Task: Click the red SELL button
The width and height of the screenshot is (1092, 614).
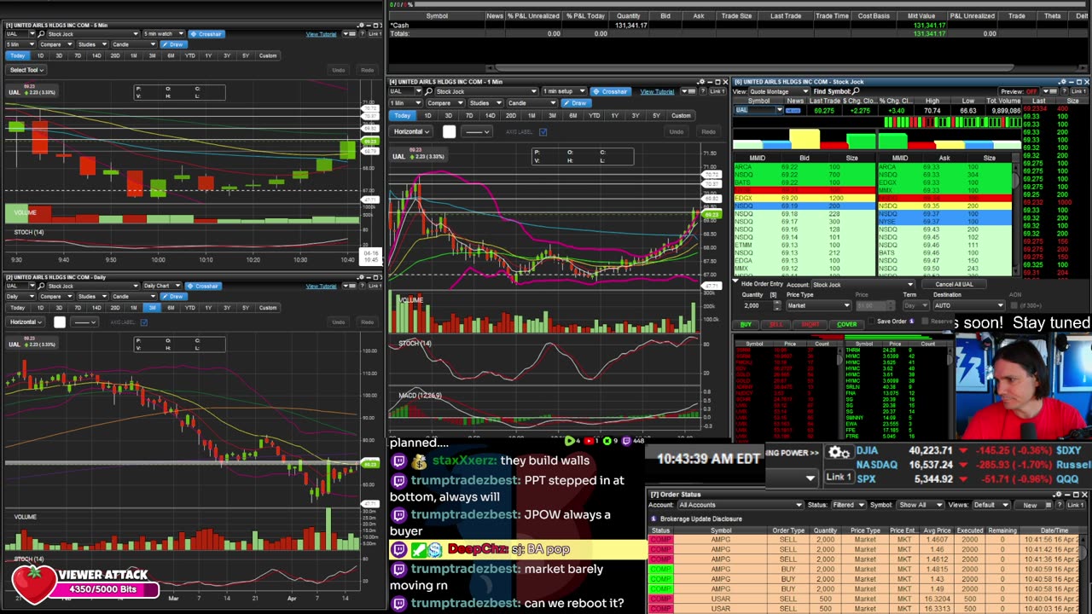Action: [775, 324]
